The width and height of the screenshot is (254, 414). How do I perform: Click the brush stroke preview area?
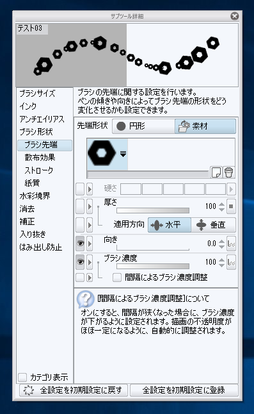tap(127, 55)
